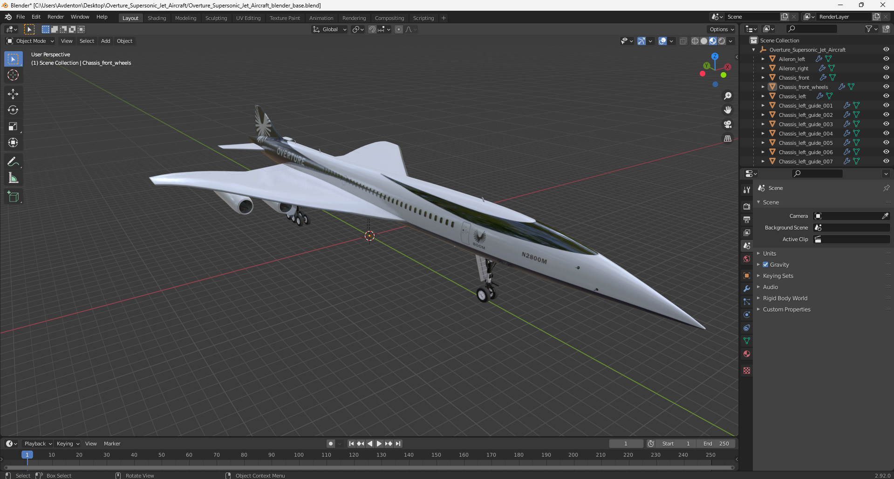Toggle auto keying record button
This screenshot has height=479, width=894.
tap(330, 444)
